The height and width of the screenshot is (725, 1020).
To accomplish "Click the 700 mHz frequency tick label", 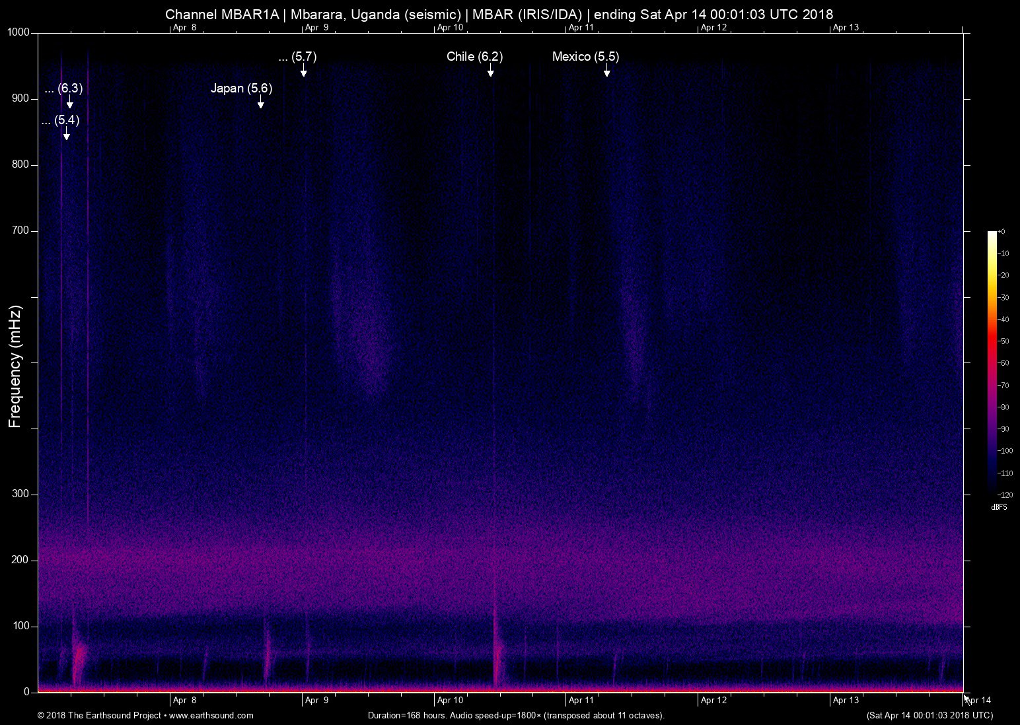I will coord(20,230).
